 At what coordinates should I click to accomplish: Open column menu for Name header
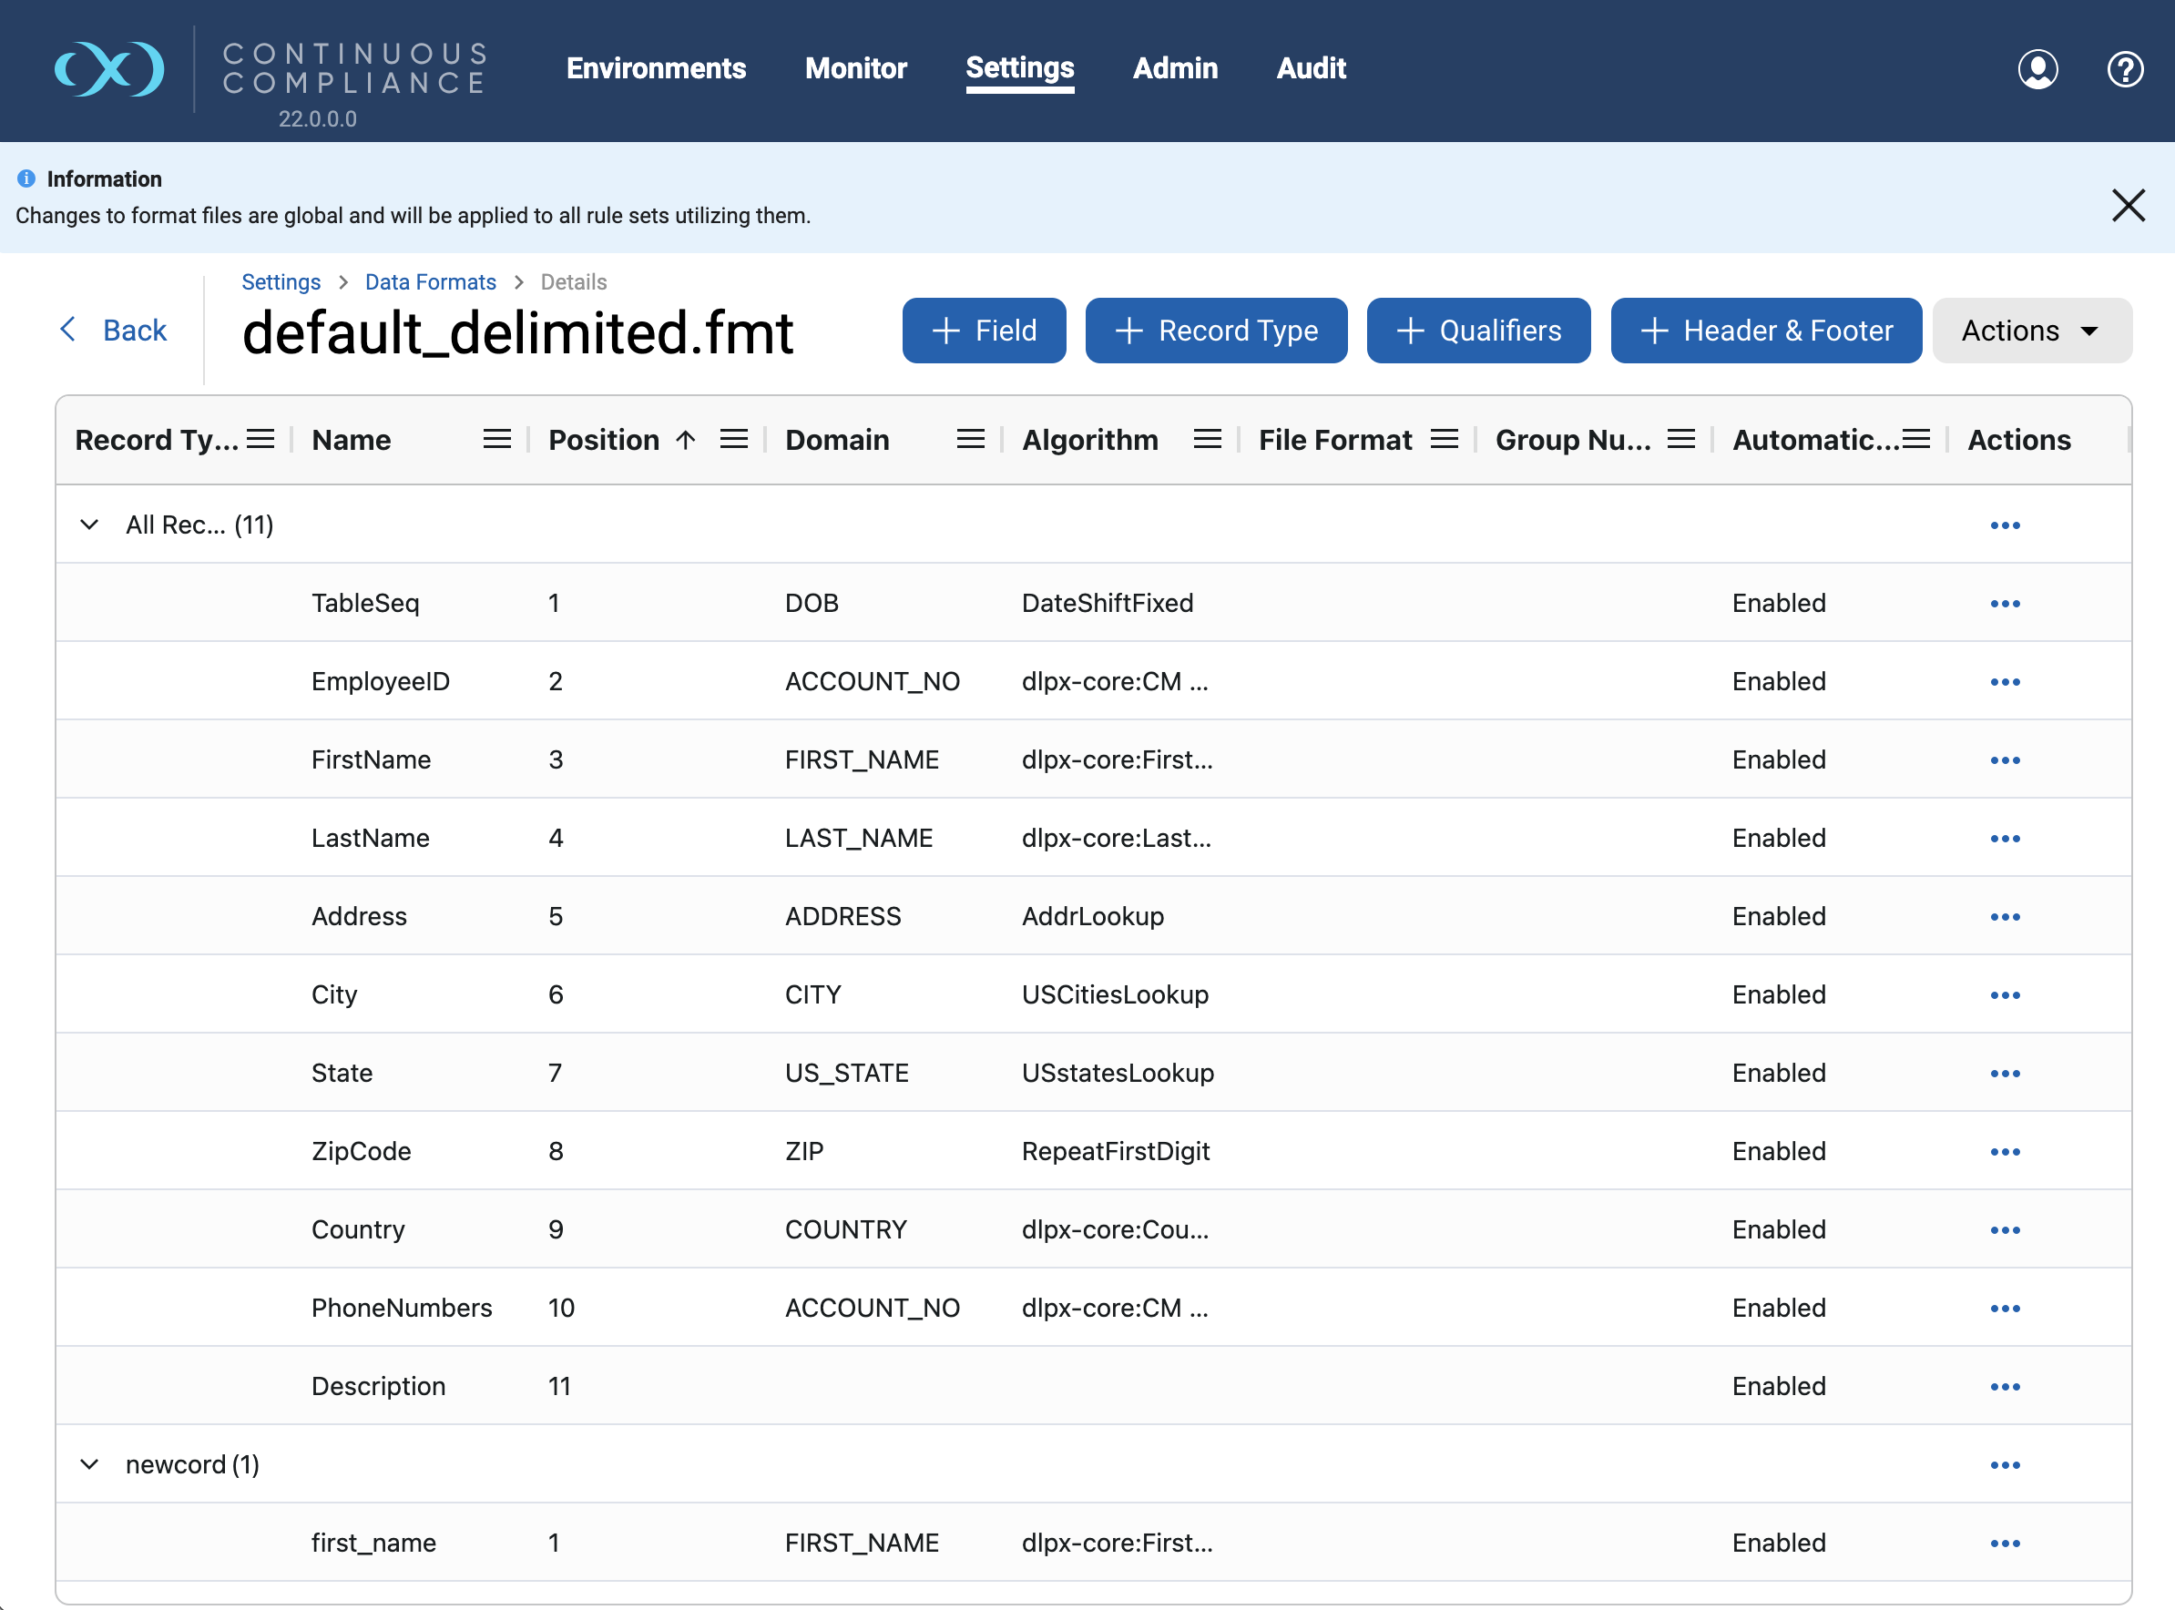496,440
